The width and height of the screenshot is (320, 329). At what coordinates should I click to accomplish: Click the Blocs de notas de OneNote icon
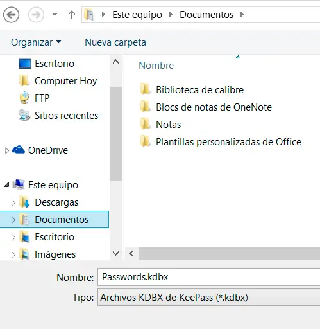tap(146, 107)
